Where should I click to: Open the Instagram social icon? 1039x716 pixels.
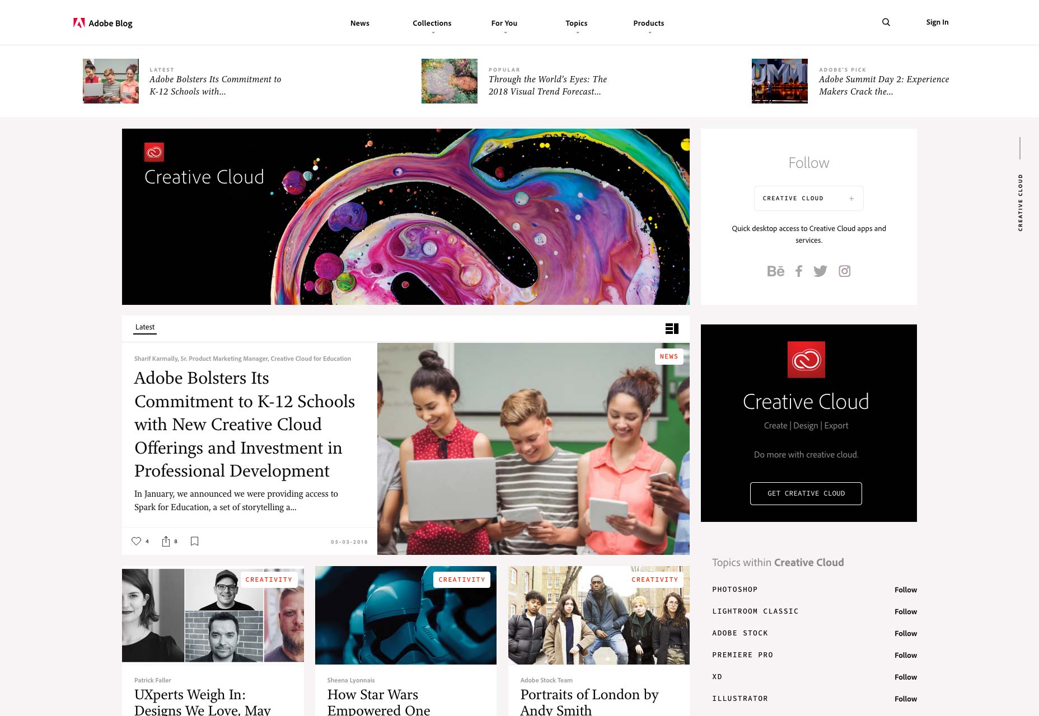845,271
